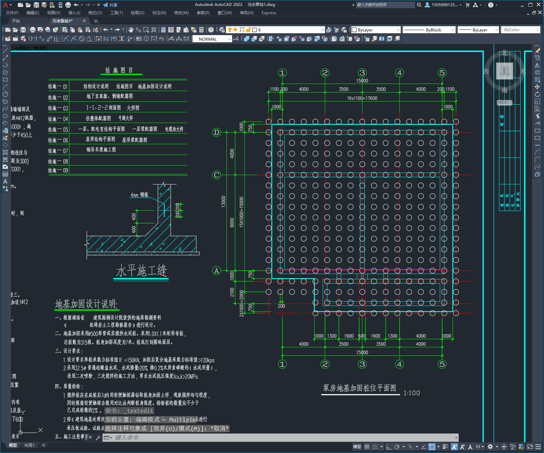This screenshot has width=544, height=453.
Task: Toggle lineweight display in status bar
Action: pyautogui.click(x=445, y=447)
